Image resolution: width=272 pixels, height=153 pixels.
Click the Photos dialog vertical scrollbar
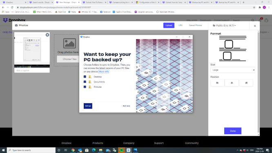259,83
